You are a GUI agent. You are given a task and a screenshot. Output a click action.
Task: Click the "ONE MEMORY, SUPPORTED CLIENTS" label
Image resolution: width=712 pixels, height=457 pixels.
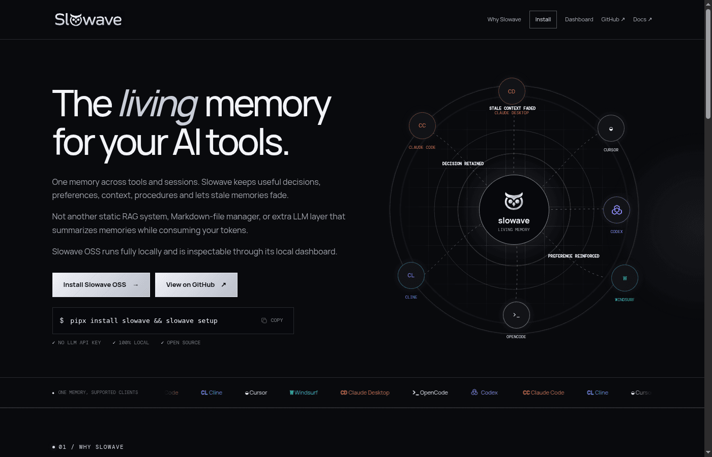click(95, 393)
